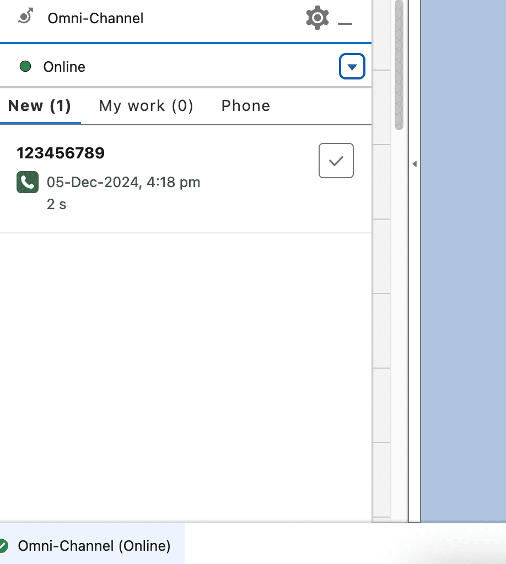The image size is (506, 564).
Task: Open the My work (0) tab
Action: [146, 106]
